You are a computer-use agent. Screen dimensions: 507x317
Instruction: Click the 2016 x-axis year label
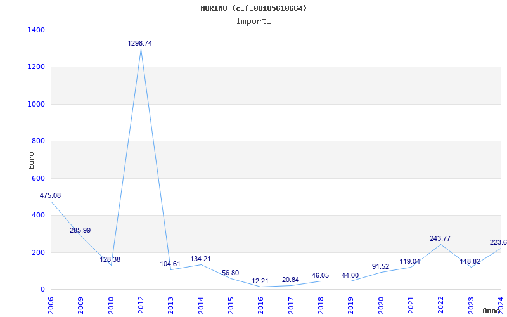(260, 306)
